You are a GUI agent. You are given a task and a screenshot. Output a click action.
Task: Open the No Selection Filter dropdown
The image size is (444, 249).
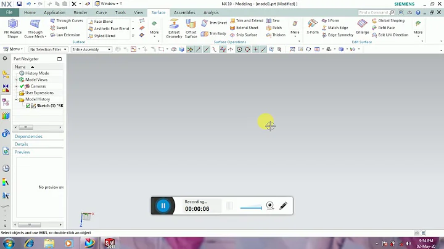click(49, 49)
